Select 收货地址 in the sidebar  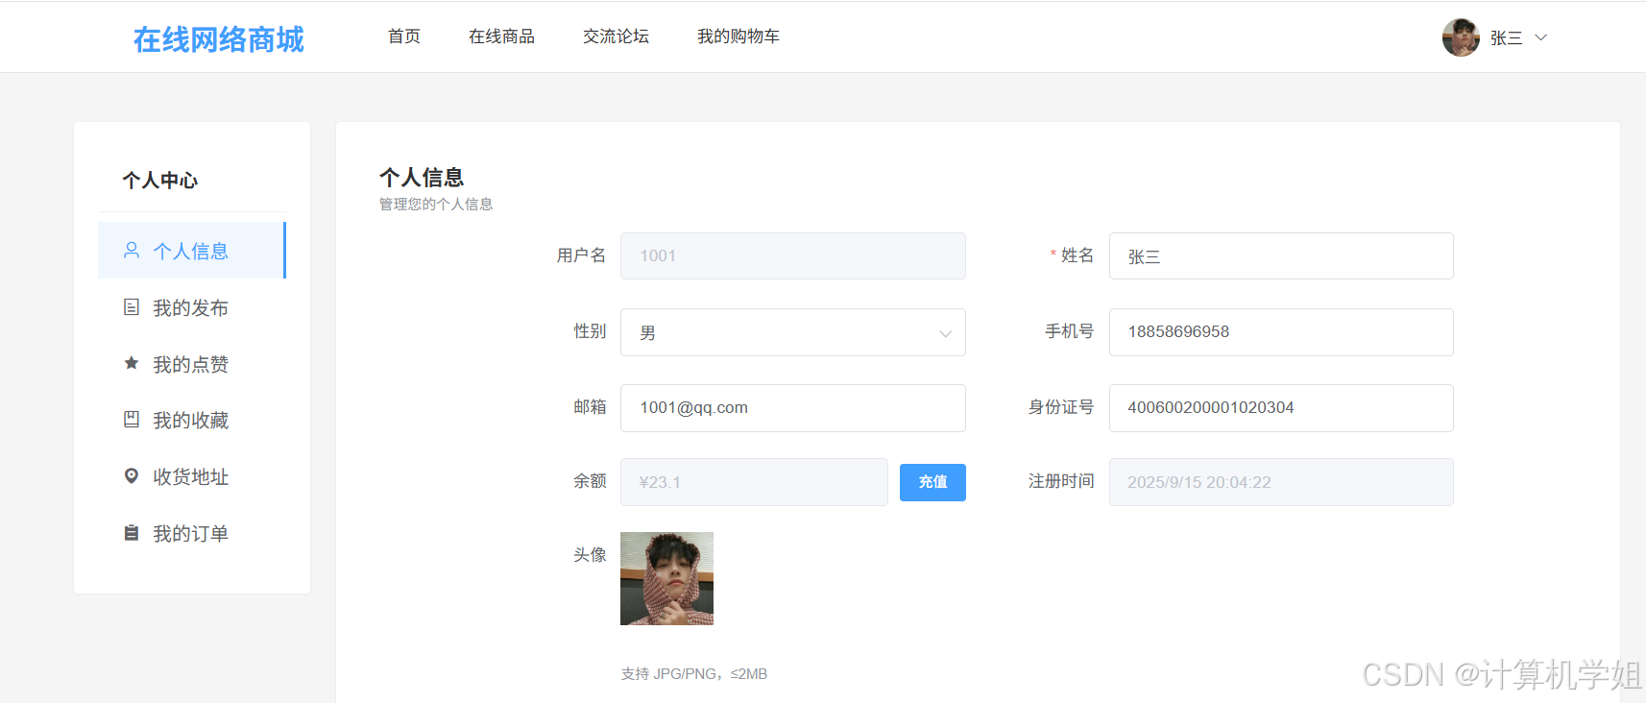192,476
